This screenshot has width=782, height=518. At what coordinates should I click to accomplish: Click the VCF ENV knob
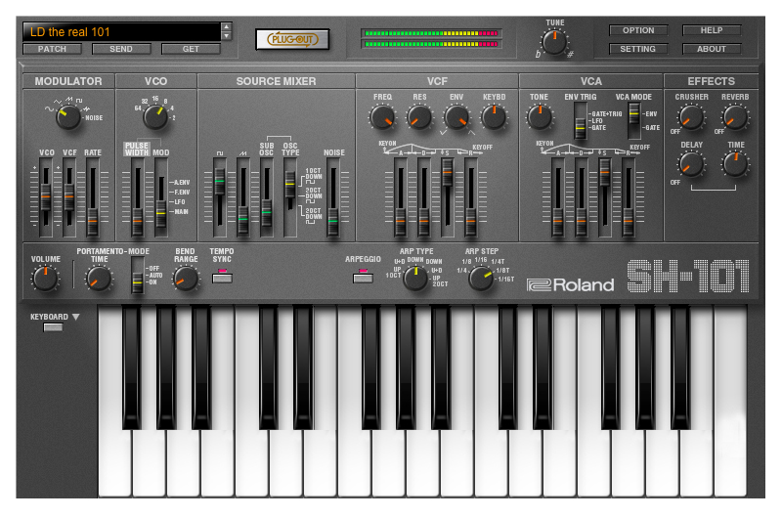[456, 117]
